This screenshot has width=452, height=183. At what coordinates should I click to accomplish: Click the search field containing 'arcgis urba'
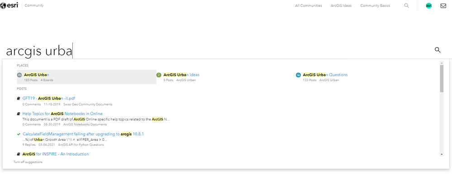[x=217, y=51]
